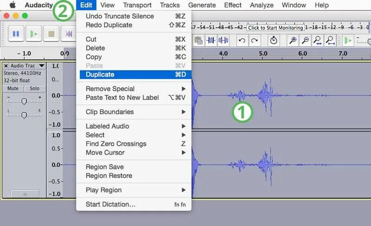Click the upper channel vertical scale at 0.0

(56, 96)
